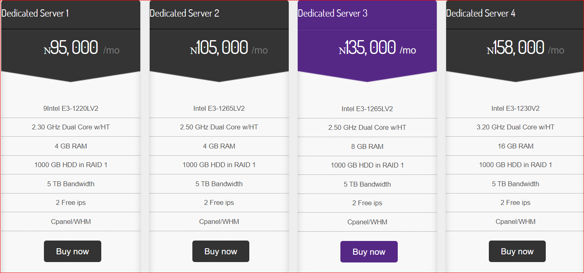Select the Dedicated Server 1 heading
The height and width of the screenshot is (273, 584).
coord(35,13)
